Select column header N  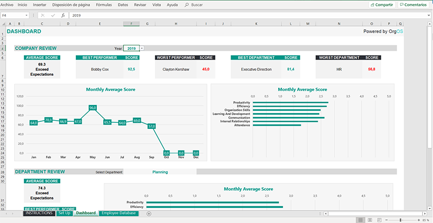pyautogui.click(x=339, y=24)
